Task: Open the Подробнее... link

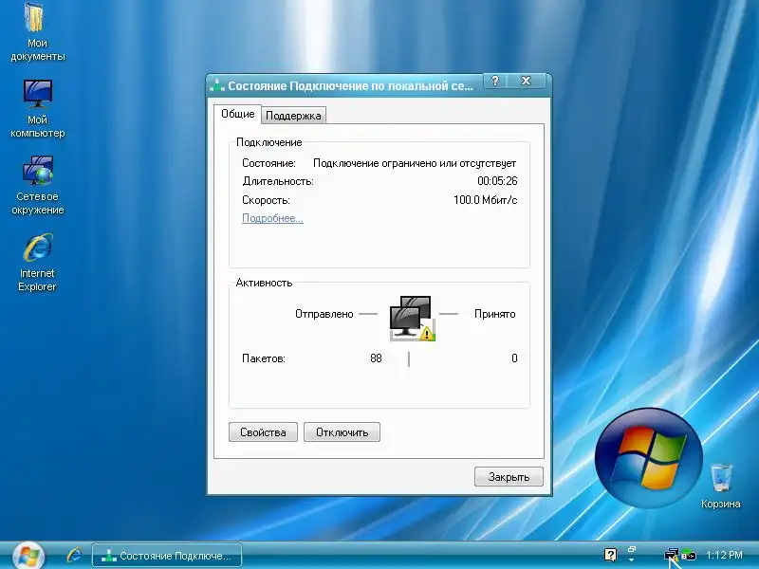Action: [272, 218]
